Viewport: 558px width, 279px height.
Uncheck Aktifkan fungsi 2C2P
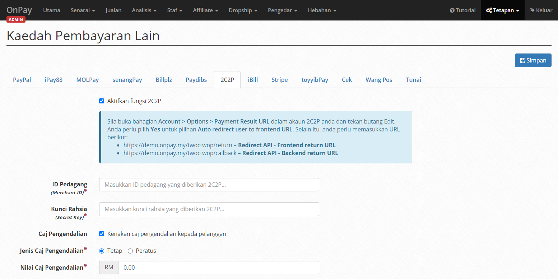click(102, 101)
